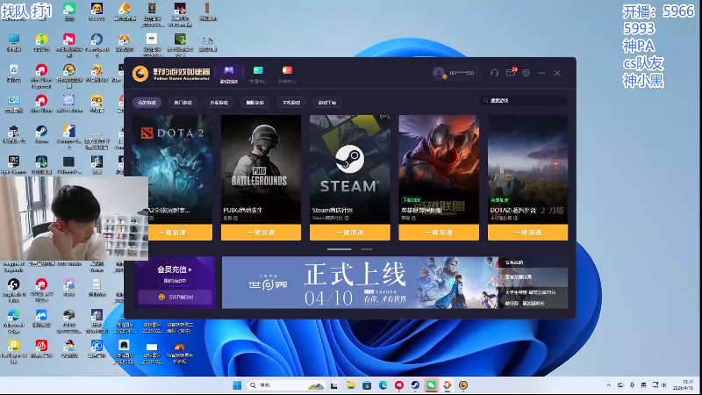Screen dimensions: 702x395
Task: Open the 英雄联盟 game cover
Action: (439, 169)
